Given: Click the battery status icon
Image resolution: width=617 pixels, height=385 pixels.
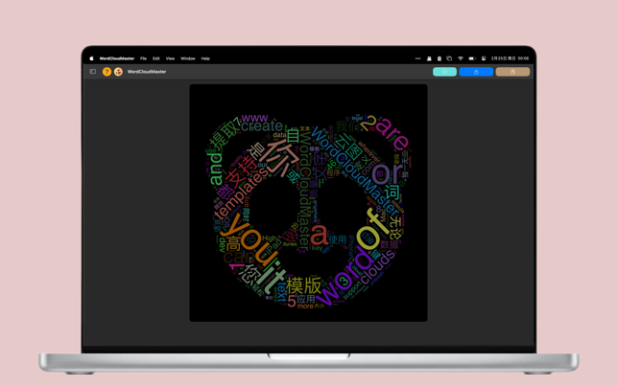Looking at the screenshot, I should pyautogui.click(x=472, y=58).
